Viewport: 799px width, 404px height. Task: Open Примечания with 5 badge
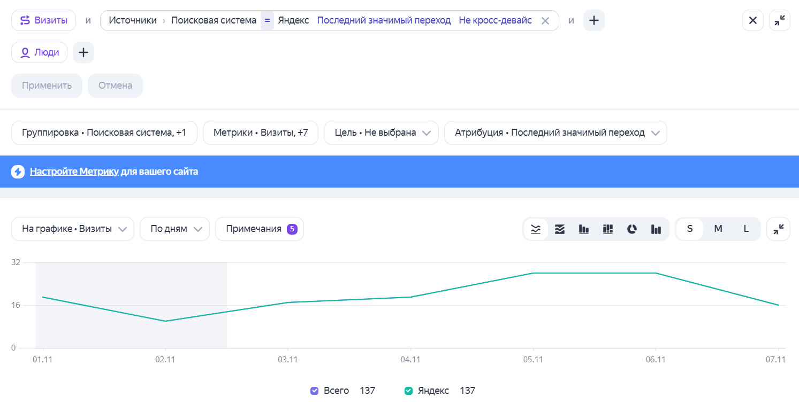260,229
